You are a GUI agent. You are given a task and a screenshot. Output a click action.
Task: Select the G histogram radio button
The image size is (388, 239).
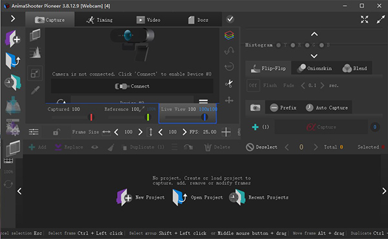[x=307, y=45]
